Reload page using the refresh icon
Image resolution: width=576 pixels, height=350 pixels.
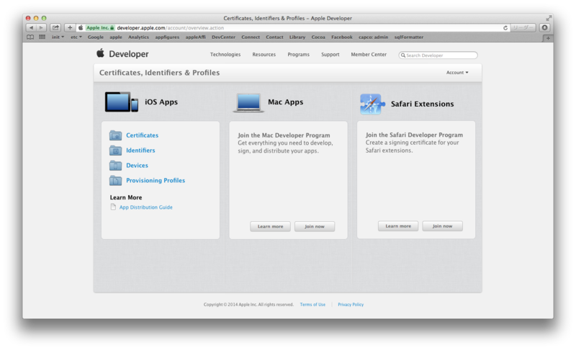pyautogui.click(x=505, y=28)
